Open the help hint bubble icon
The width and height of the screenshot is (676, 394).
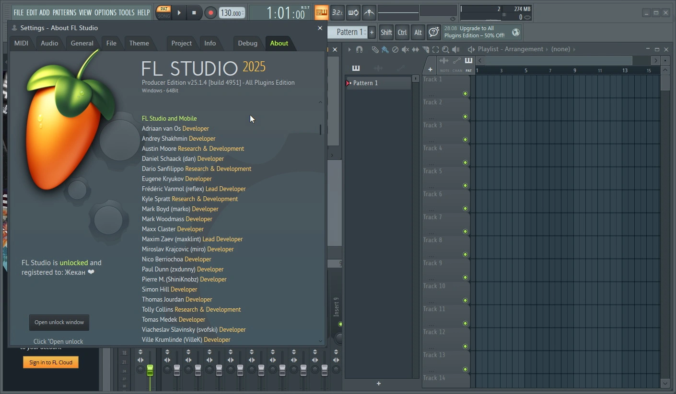pyautogui.click(x=434, y=32)
